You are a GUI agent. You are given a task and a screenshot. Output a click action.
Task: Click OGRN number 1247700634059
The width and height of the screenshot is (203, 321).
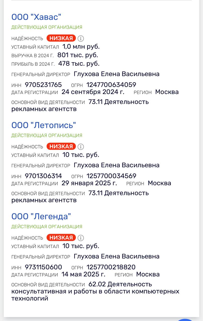point(111,85)
